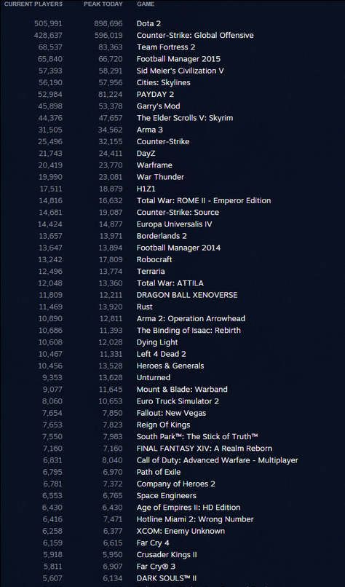Click Fallout: New Vegas

coord(171,413)
